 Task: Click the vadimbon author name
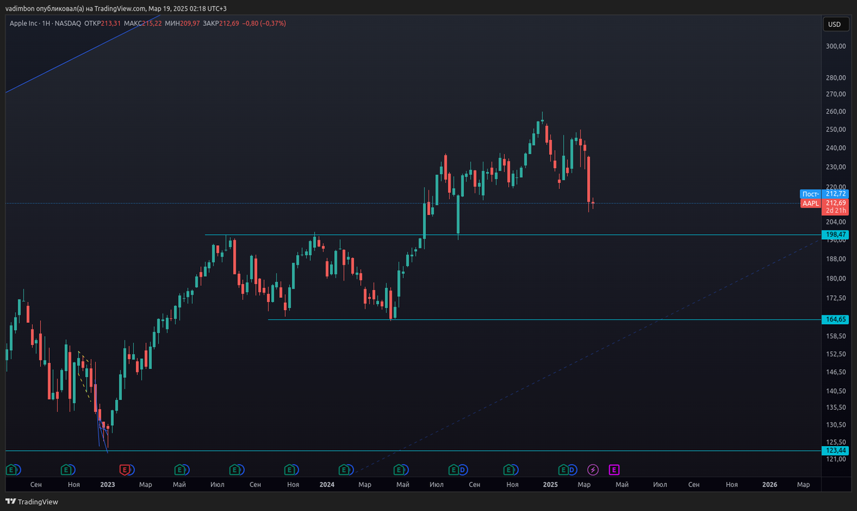click(19, 8)
